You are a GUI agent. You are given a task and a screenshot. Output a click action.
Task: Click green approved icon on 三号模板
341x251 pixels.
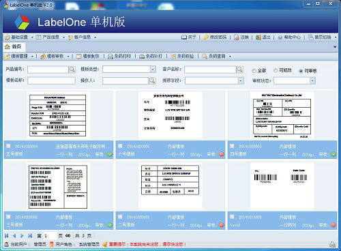[110, 225]
